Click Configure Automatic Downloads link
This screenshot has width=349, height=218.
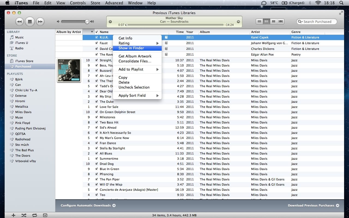tap(88, 205)
